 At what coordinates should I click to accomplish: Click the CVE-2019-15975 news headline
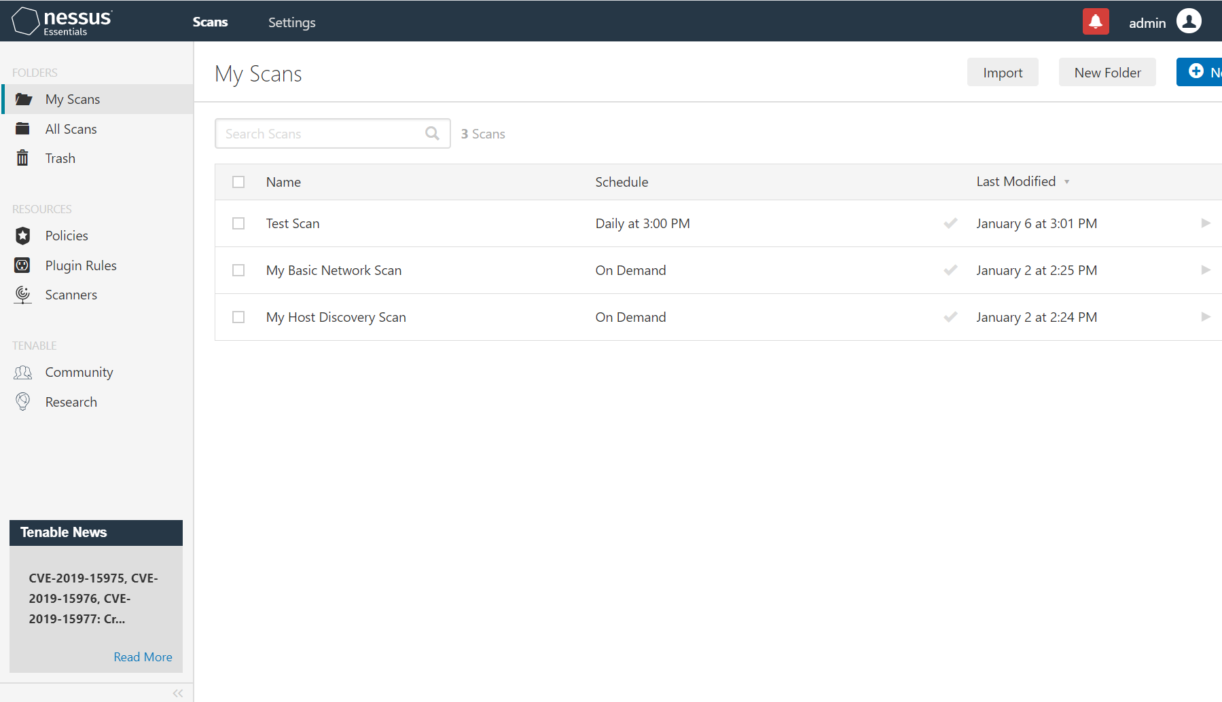pos(93,598)
